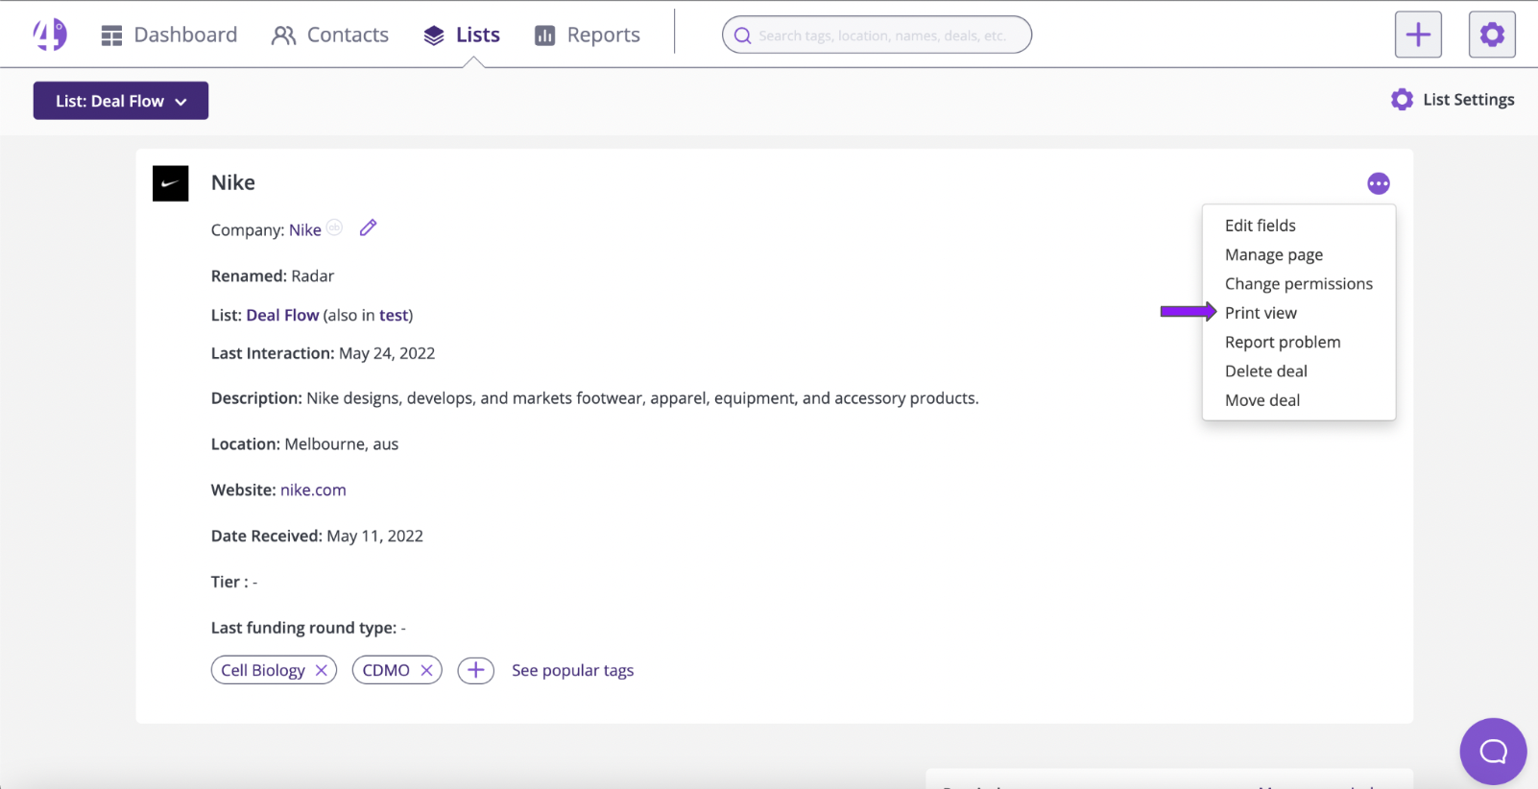
Task: Click See popular tags
Action: (572, 670)
